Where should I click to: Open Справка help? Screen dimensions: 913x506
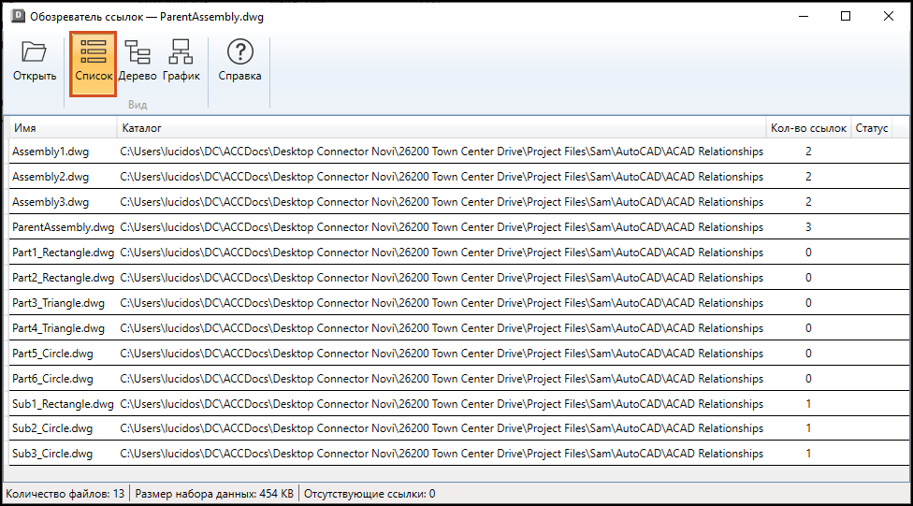239,61
